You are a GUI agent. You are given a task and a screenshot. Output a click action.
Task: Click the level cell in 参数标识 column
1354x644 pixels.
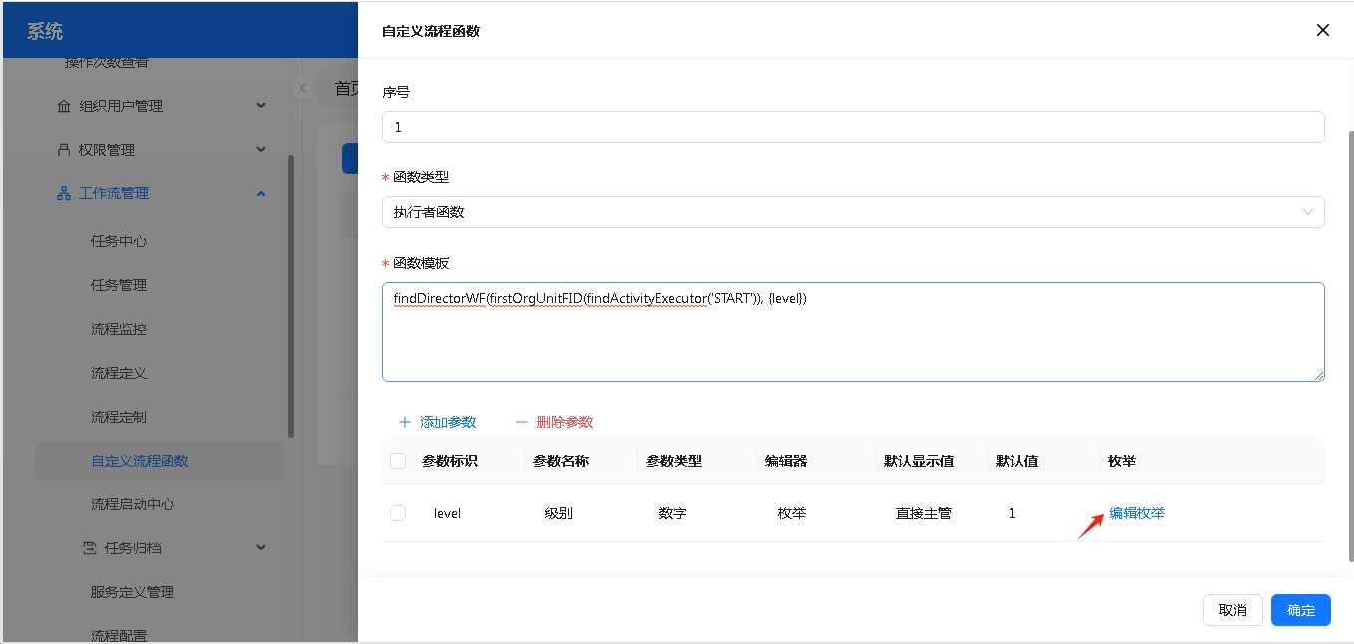447,513
